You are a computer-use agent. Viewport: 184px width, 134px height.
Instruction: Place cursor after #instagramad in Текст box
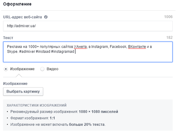click(75, 52)
